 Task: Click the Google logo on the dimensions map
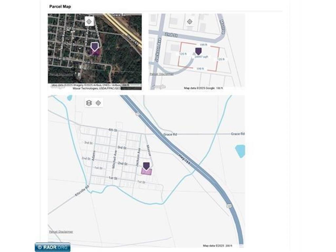158,87
